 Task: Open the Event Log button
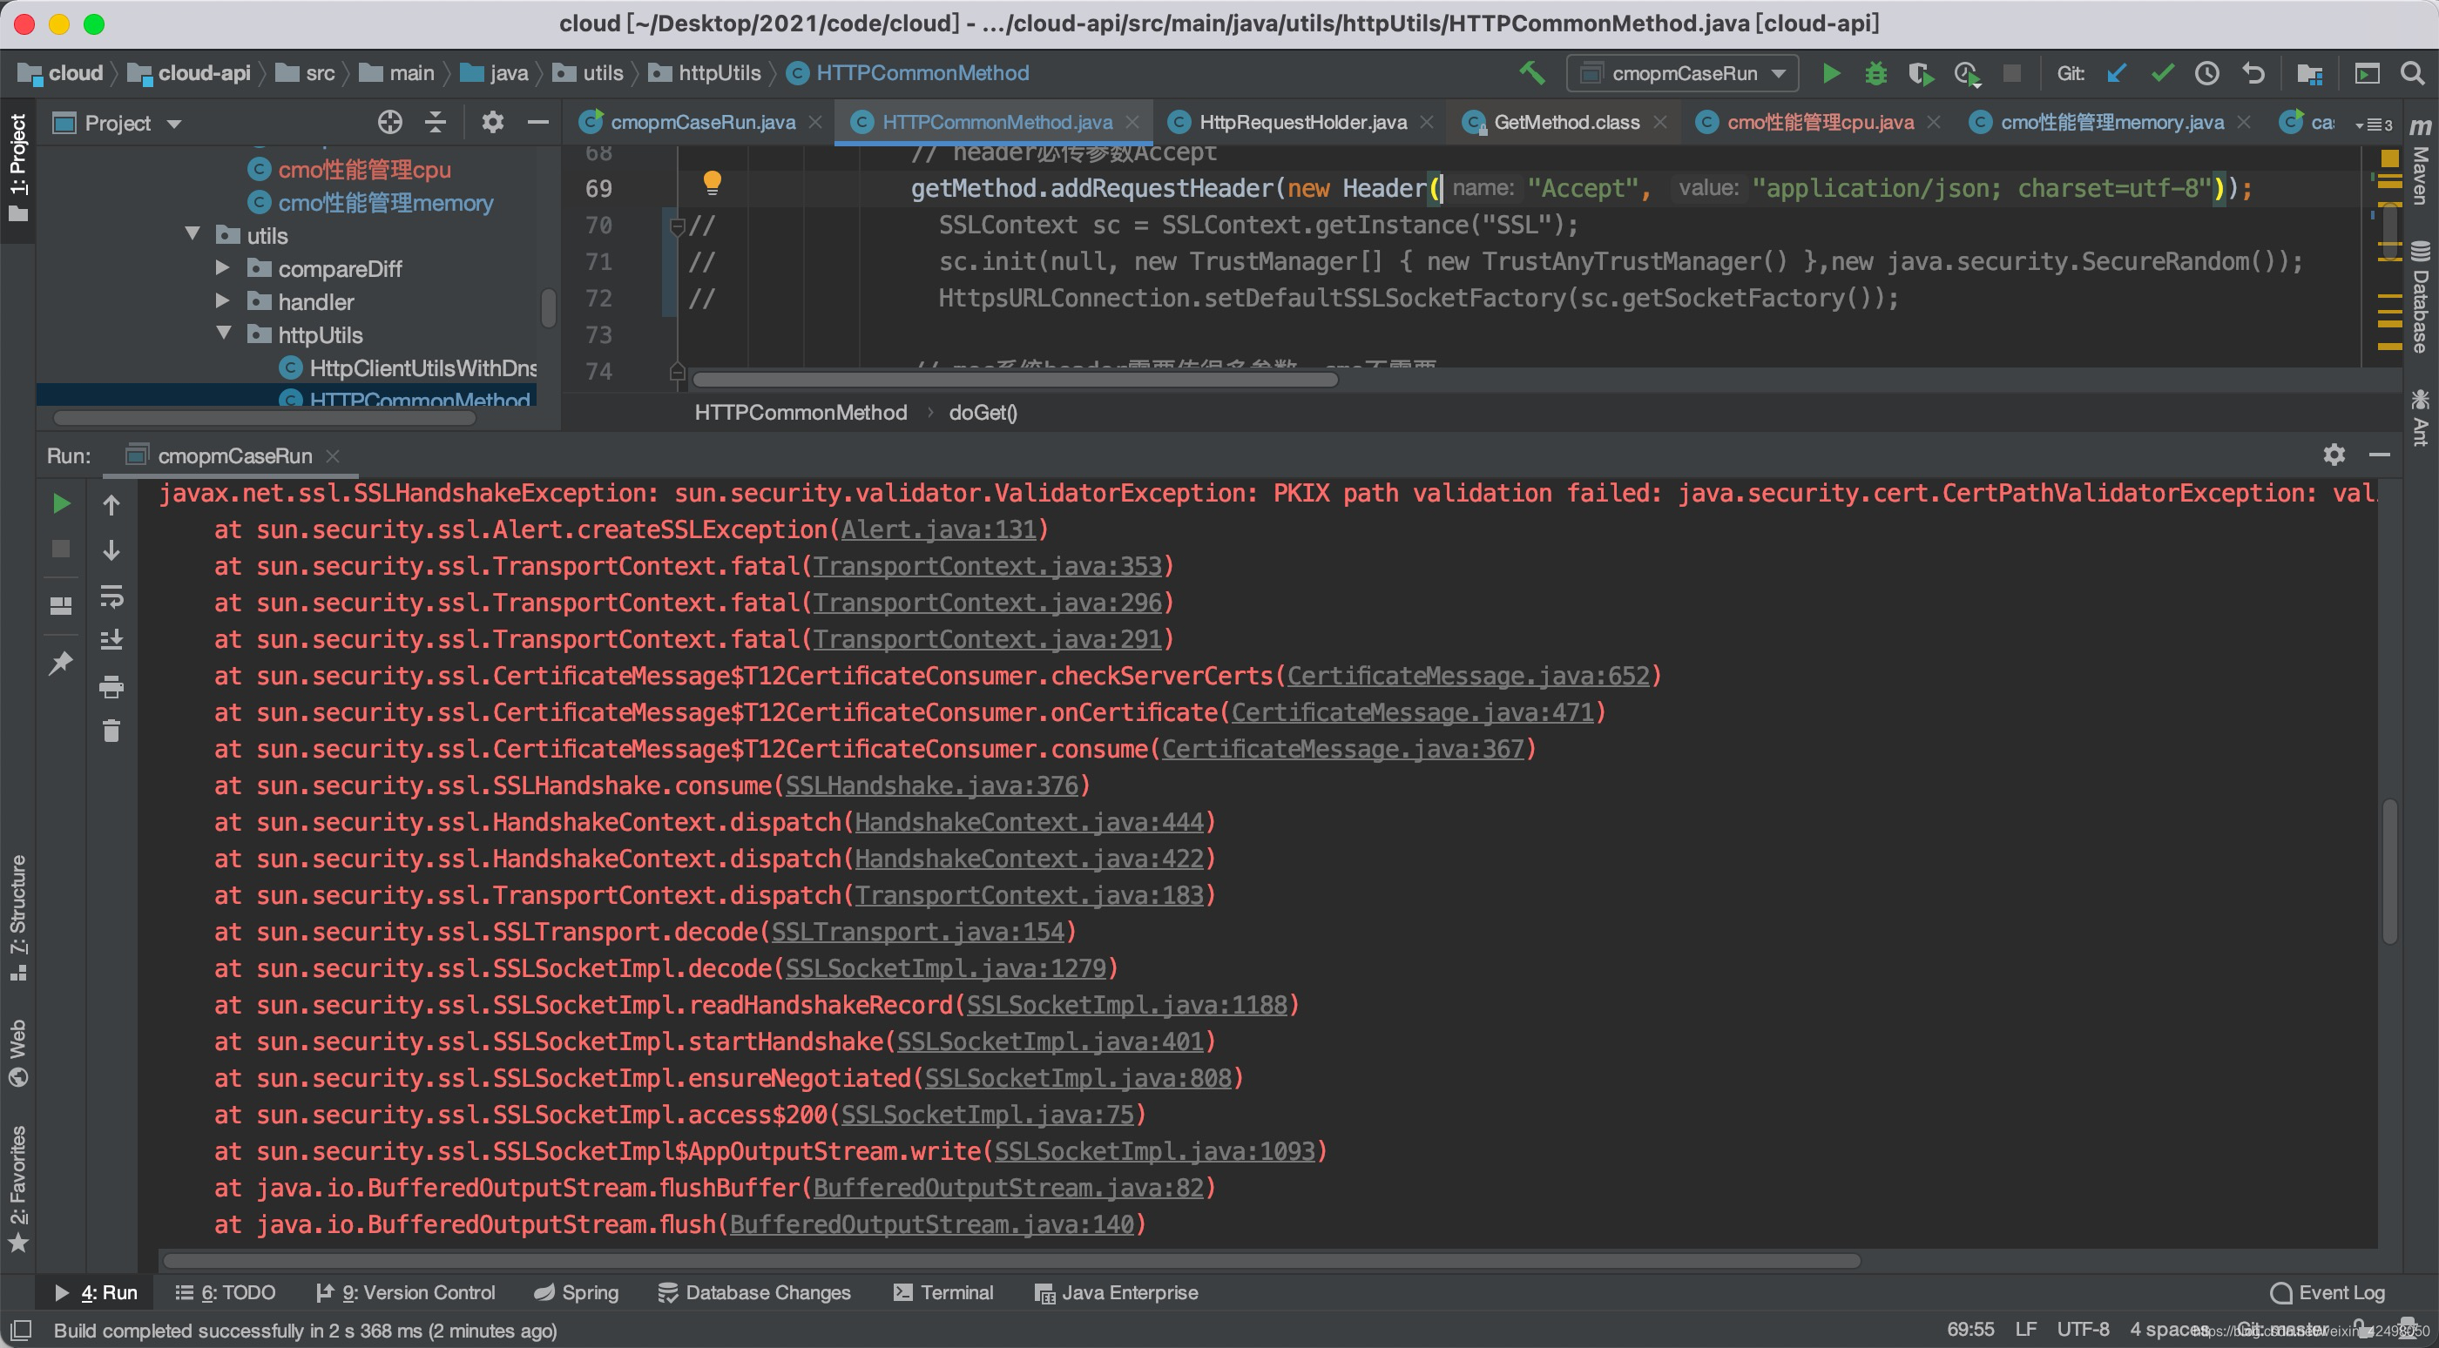[2328, 1292]
